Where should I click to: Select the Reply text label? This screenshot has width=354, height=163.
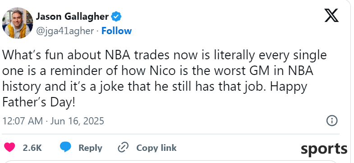pos(90,148)
